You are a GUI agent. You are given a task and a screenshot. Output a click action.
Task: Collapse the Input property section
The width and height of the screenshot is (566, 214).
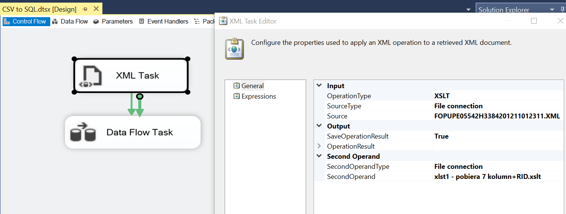tap(319, 86)
